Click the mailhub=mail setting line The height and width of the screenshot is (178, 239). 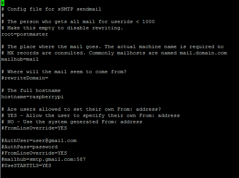(20, 59)
